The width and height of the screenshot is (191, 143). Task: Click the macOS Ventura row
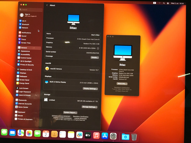tap(72, 69)
